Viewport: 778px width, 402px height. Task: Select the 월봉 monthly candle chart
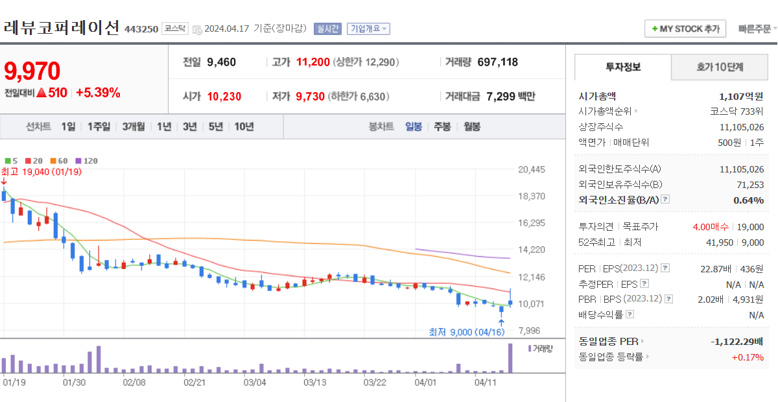click(471, 126)
